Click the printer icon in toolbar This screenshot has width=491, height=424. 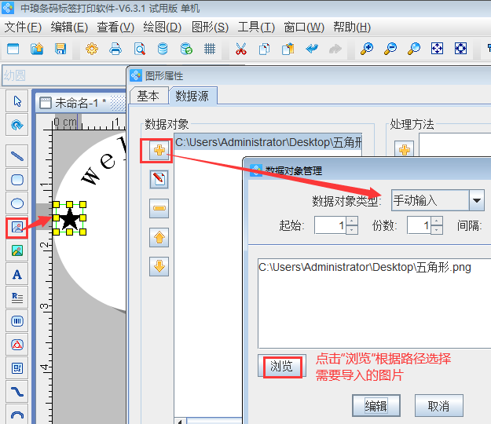click(x=115, y=49)
